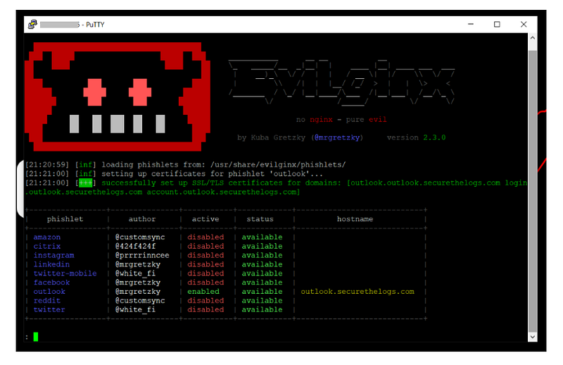
Task: Click the 'phishlet' column header
Action: [x=65, y=219]
